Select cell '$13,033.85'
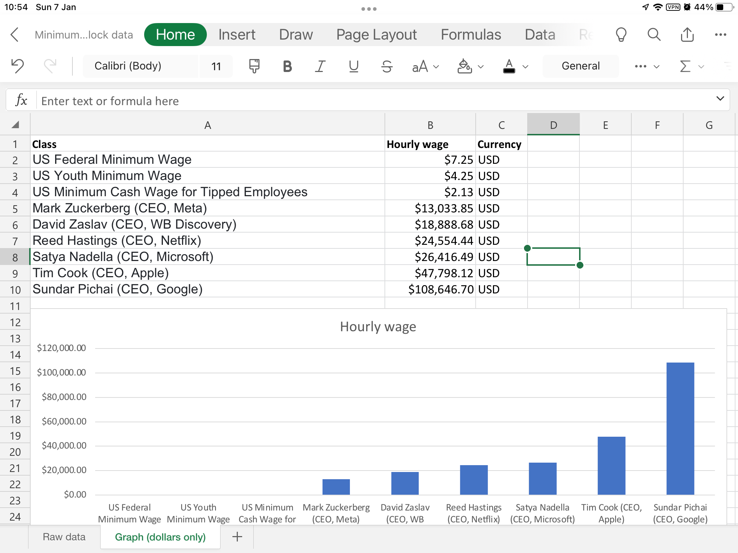 point(430,208)
